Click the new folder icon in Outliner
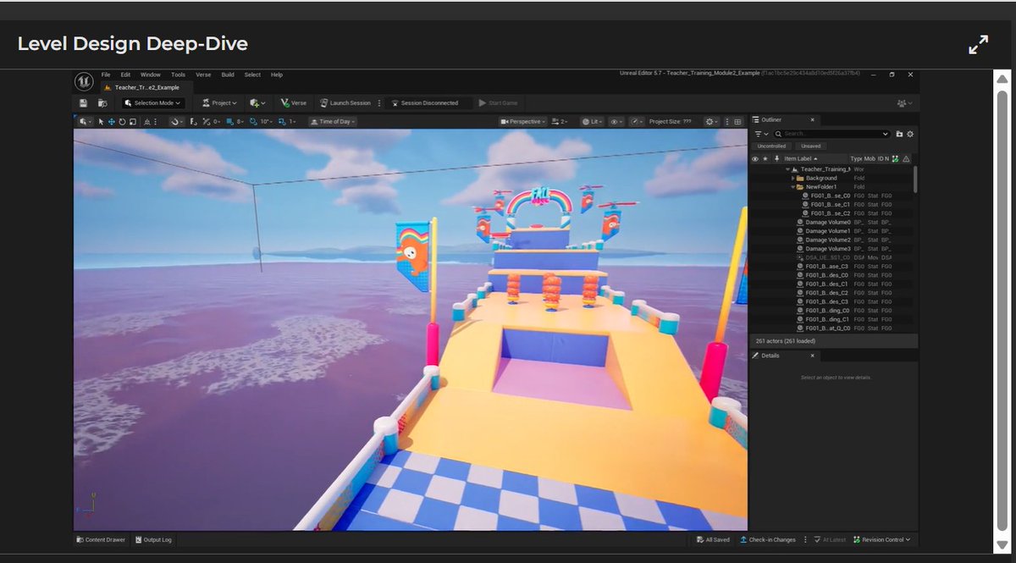The image size is (1016, 563). pos(899,134)
